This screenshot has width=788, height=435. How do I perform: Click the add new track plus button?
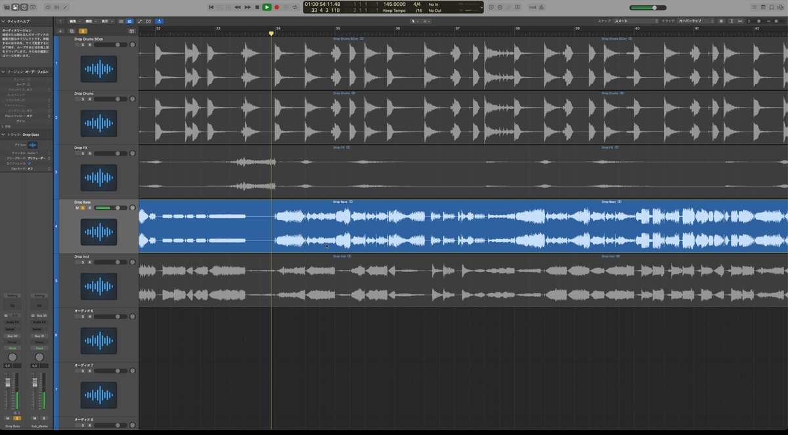tap(60, 31)
